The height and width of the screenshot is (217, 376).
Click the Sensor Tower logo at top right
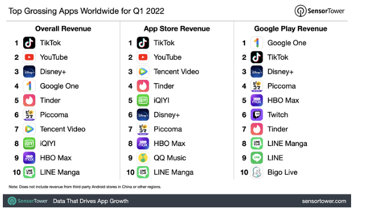[x=319, y=11]
